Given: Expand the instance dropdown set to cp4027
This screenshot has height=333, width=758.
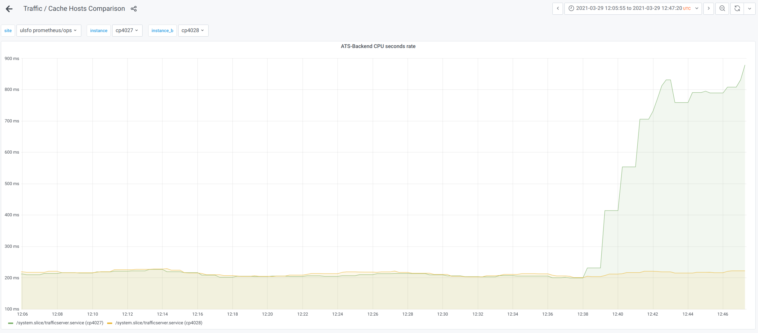Looking at the screenshot, I should coord(127,30).
